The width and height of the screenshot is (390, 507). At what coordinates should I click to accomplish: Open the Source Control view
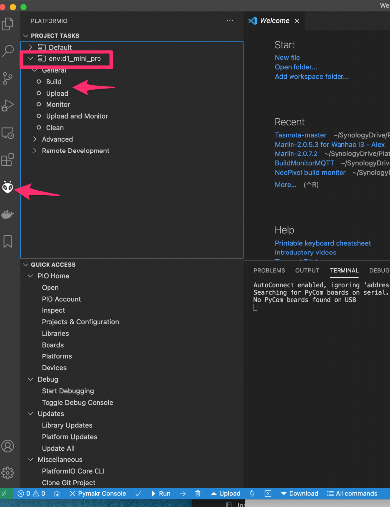pos(8,78)
